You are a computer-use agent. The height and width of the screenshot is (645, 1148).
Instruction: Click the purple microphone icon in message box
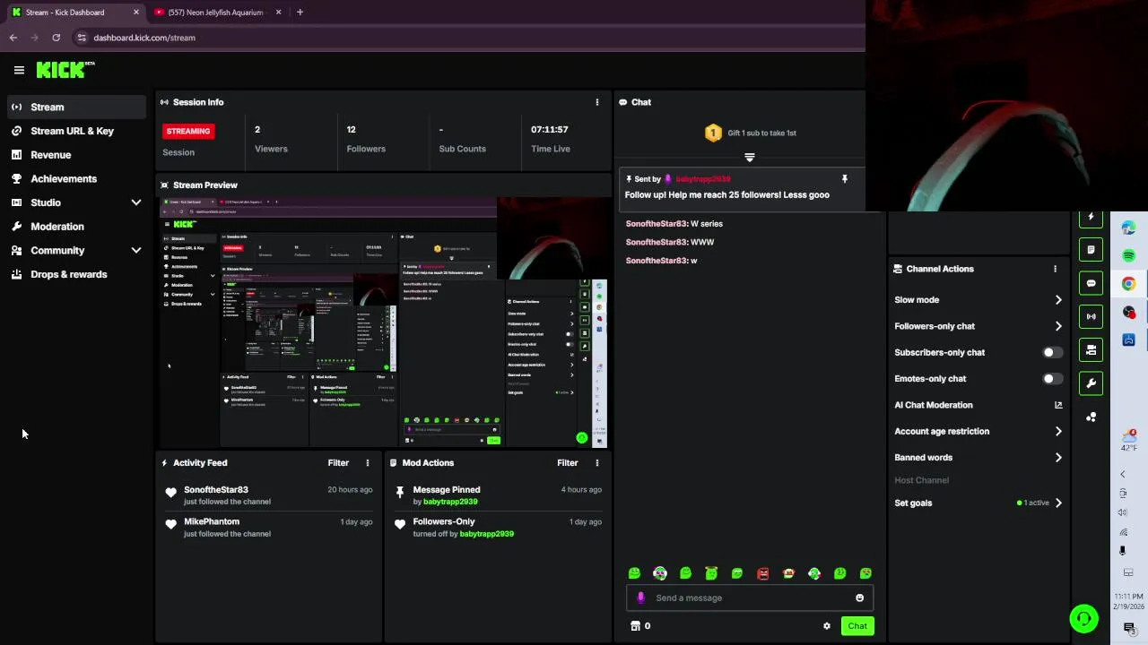pyautogui.click(x=640, y=598)
